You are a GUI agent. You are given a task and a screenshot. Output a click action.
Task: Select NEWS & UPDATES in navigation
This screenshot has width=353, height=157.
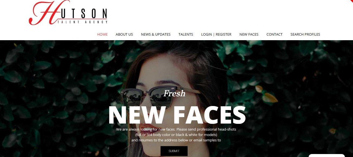pos(156,34)
